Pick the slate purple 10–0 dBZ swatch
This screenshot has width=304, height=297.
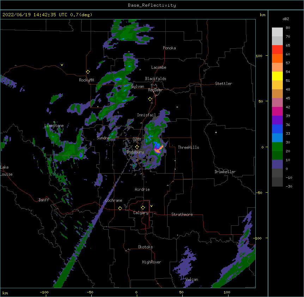point(277,164)
